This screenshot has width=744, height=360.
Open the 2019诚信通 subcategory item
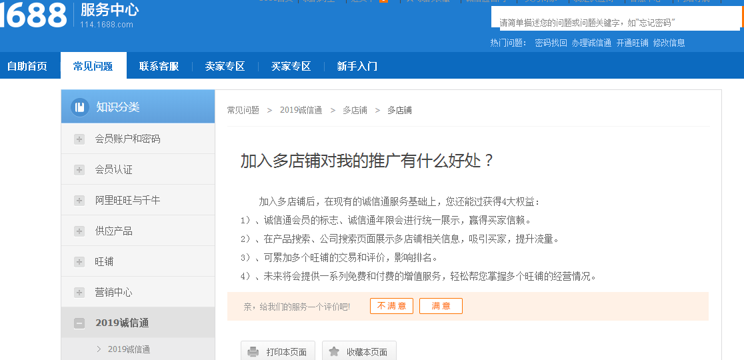point(129,349)
